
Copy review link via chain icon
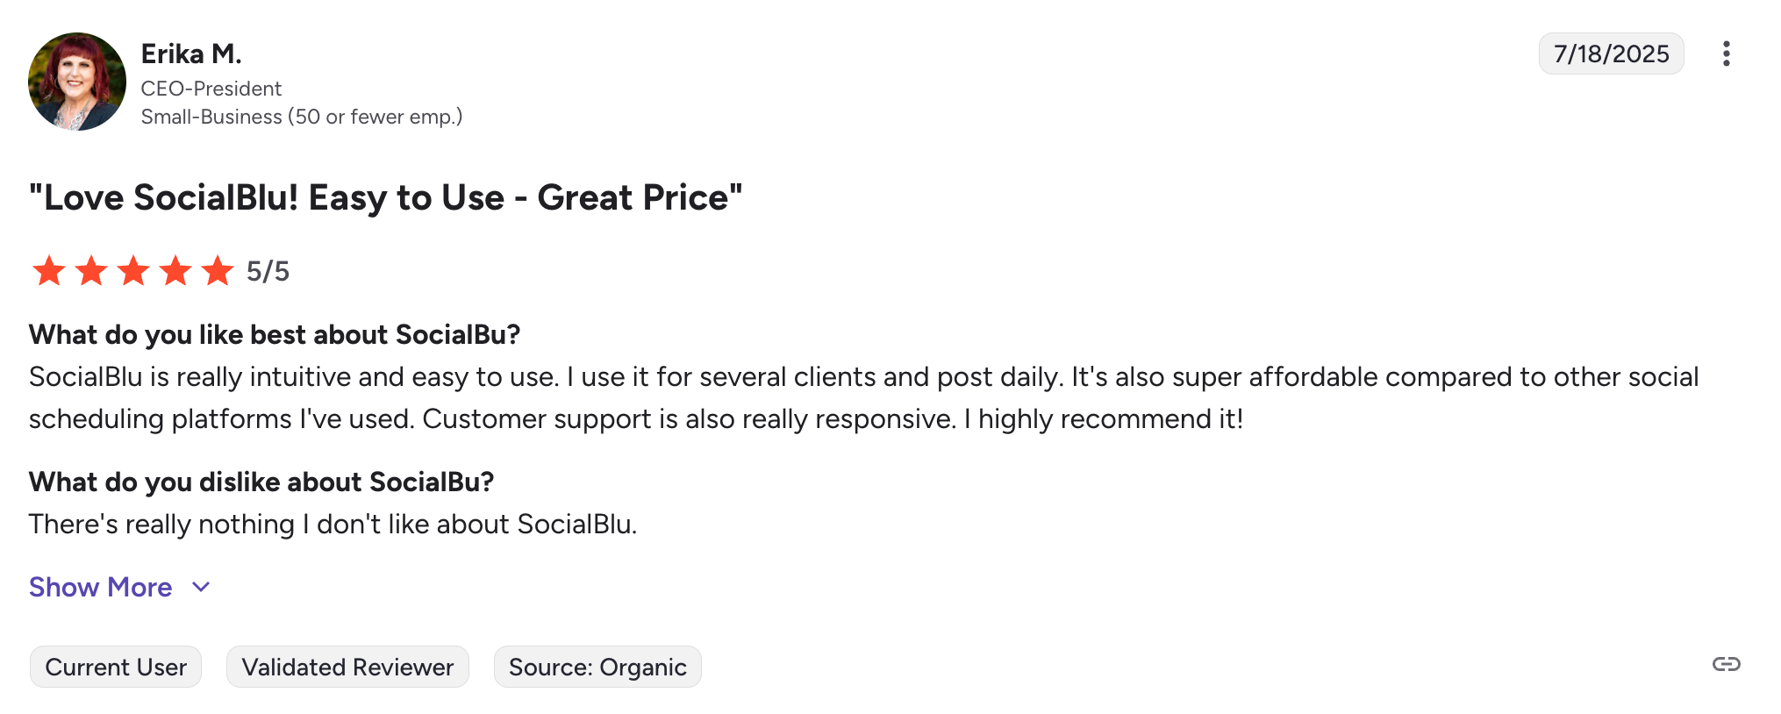[1726, 664]
